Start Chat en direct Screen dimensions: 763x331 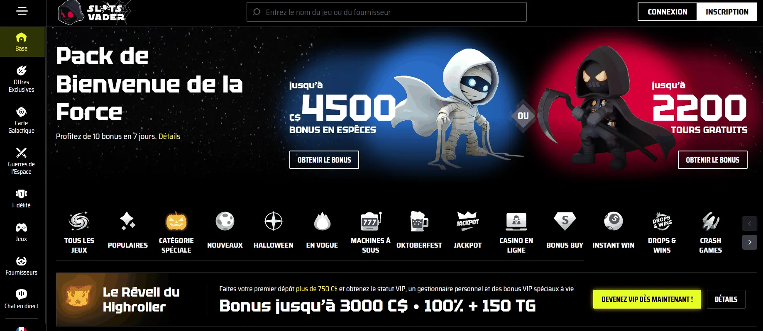(22, 299)
